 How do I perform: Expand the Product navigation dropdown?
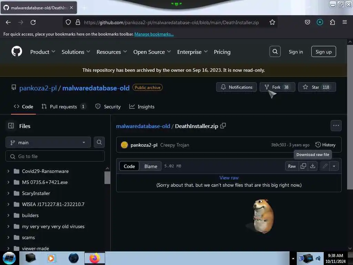(42, 52)
